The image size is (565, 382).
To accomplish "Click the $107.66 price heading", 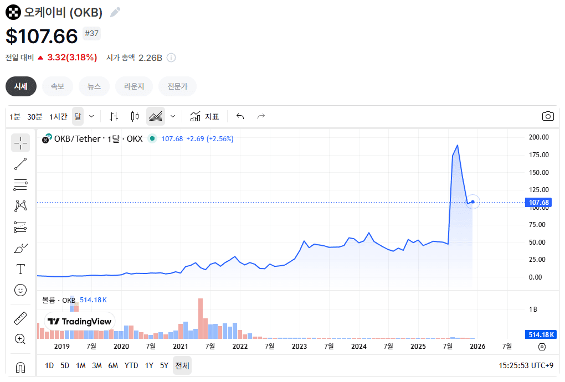I will (x=42, y=37).
